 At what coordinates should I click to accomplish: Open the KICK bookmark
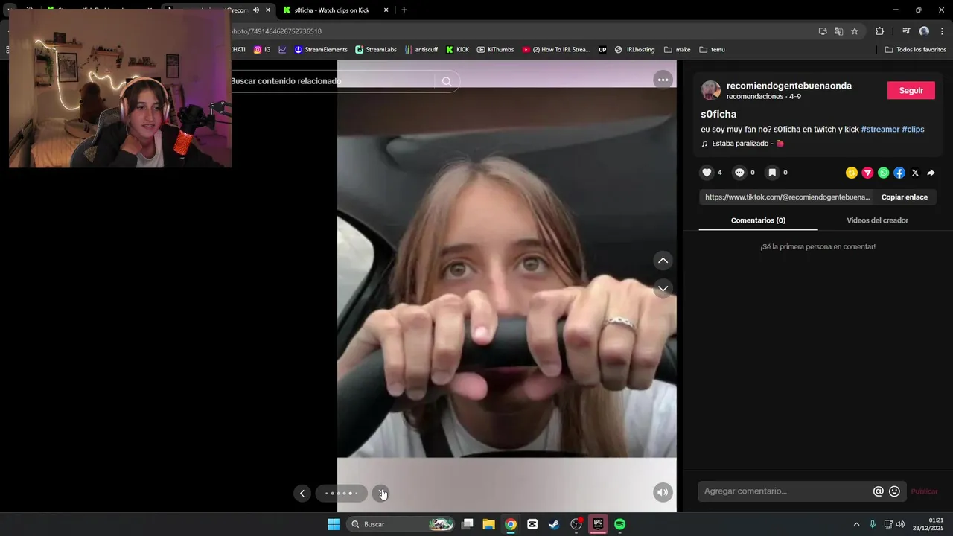[x=457, y=50]
